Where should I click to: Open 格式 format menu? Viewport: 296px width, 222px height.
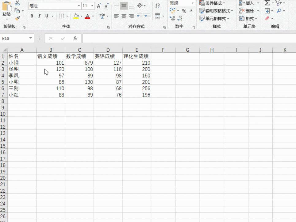tap(248, 18)
